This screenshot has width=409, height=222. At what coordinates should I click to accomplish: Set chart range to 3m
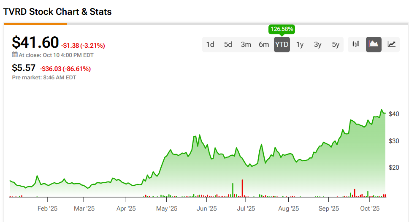(x=246, y=45)
